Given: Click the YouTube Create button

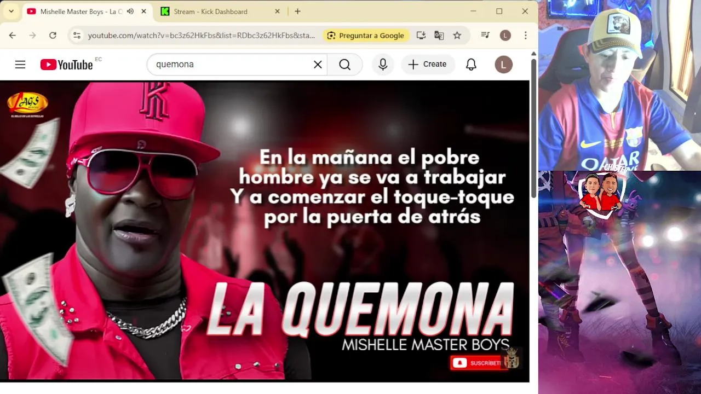Looking at the screenshot, I should (x=428, y=65).
